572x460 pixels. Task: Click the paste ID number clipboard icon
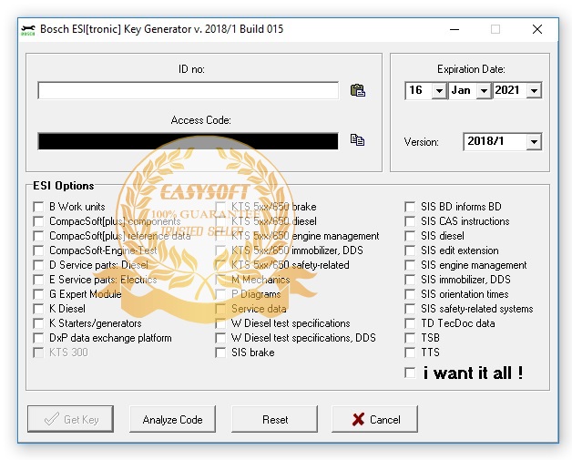click(x=357, y=90)
